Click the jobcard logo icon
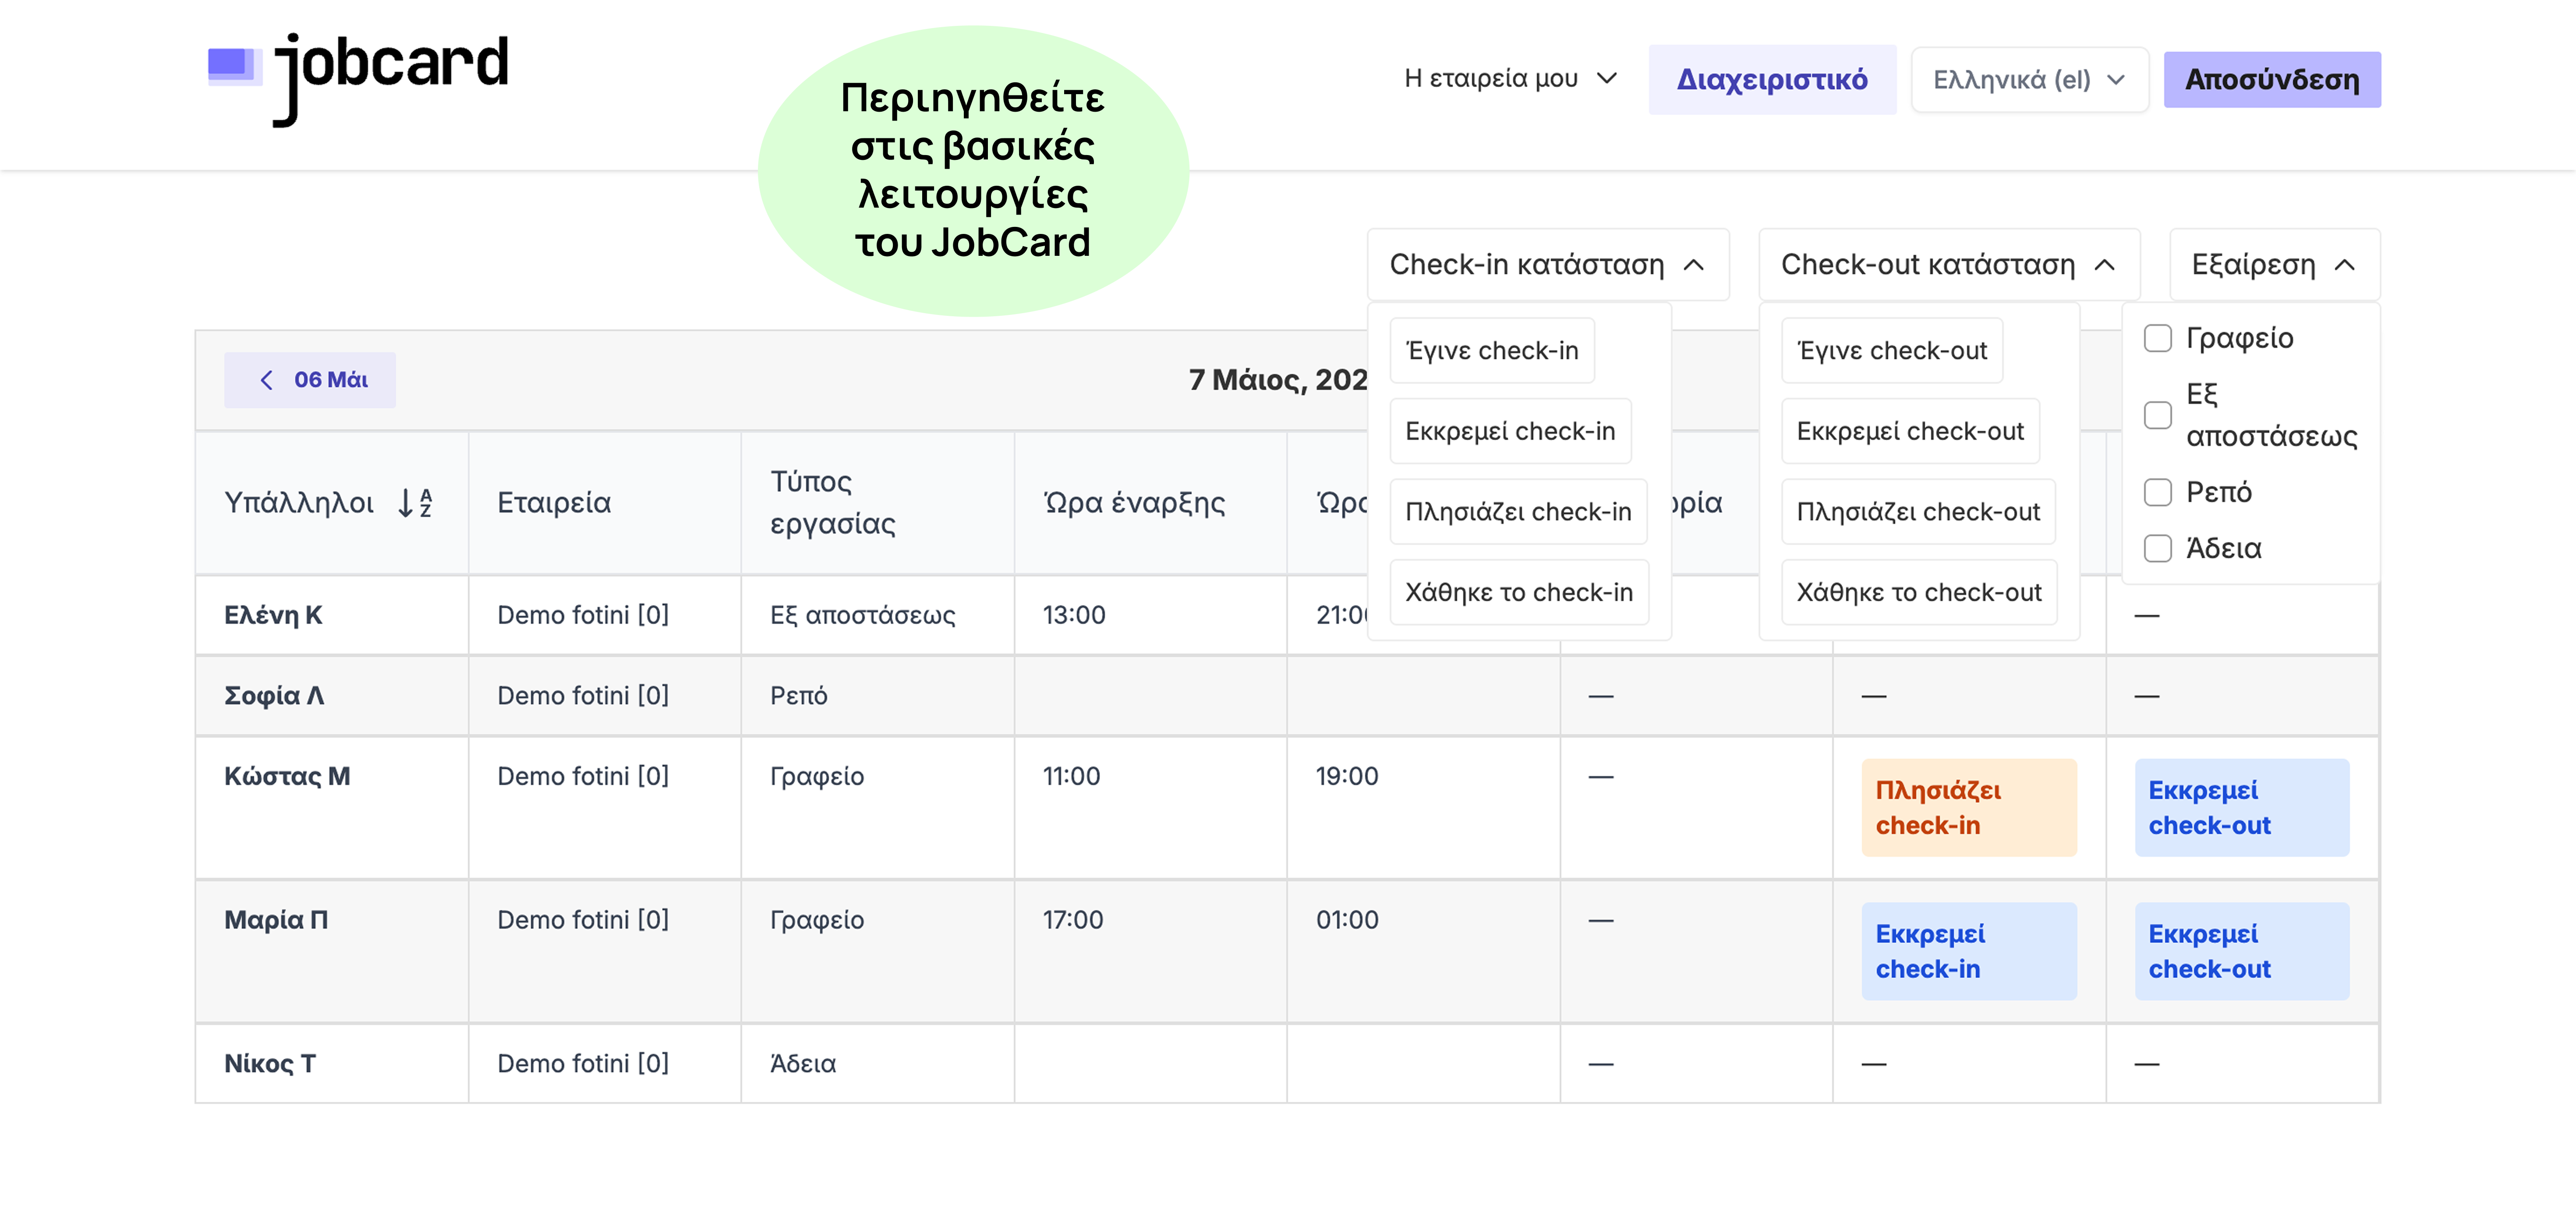Viewport: 2576px width, 1230px height. click(x=233, y=66)
